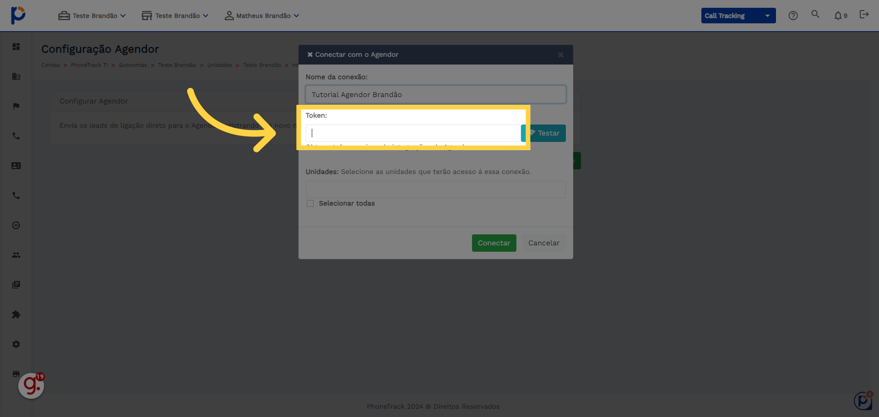
Task: Click the PhoneTrack logo at top left
Action: (18, 15)
